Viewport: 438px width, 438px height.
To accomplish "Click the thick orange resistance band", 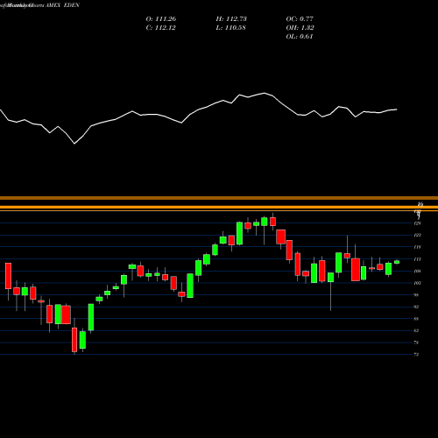I will click(x=219, y=207).
